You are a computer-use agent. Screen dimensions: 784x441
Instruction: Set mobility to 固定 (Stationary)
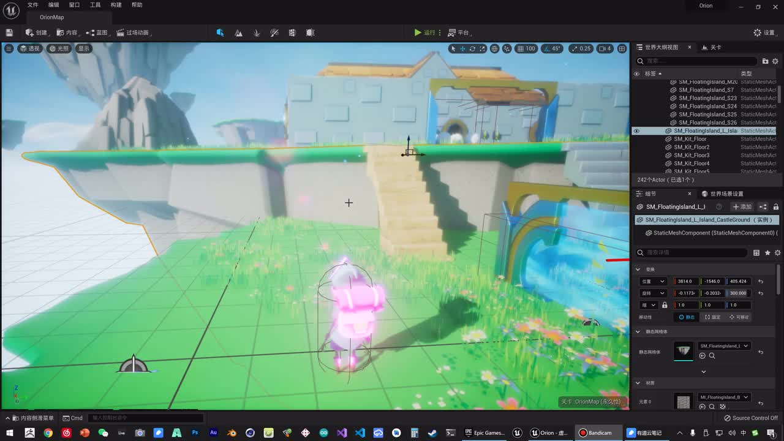pyautogui.click(x=712, y=317)
